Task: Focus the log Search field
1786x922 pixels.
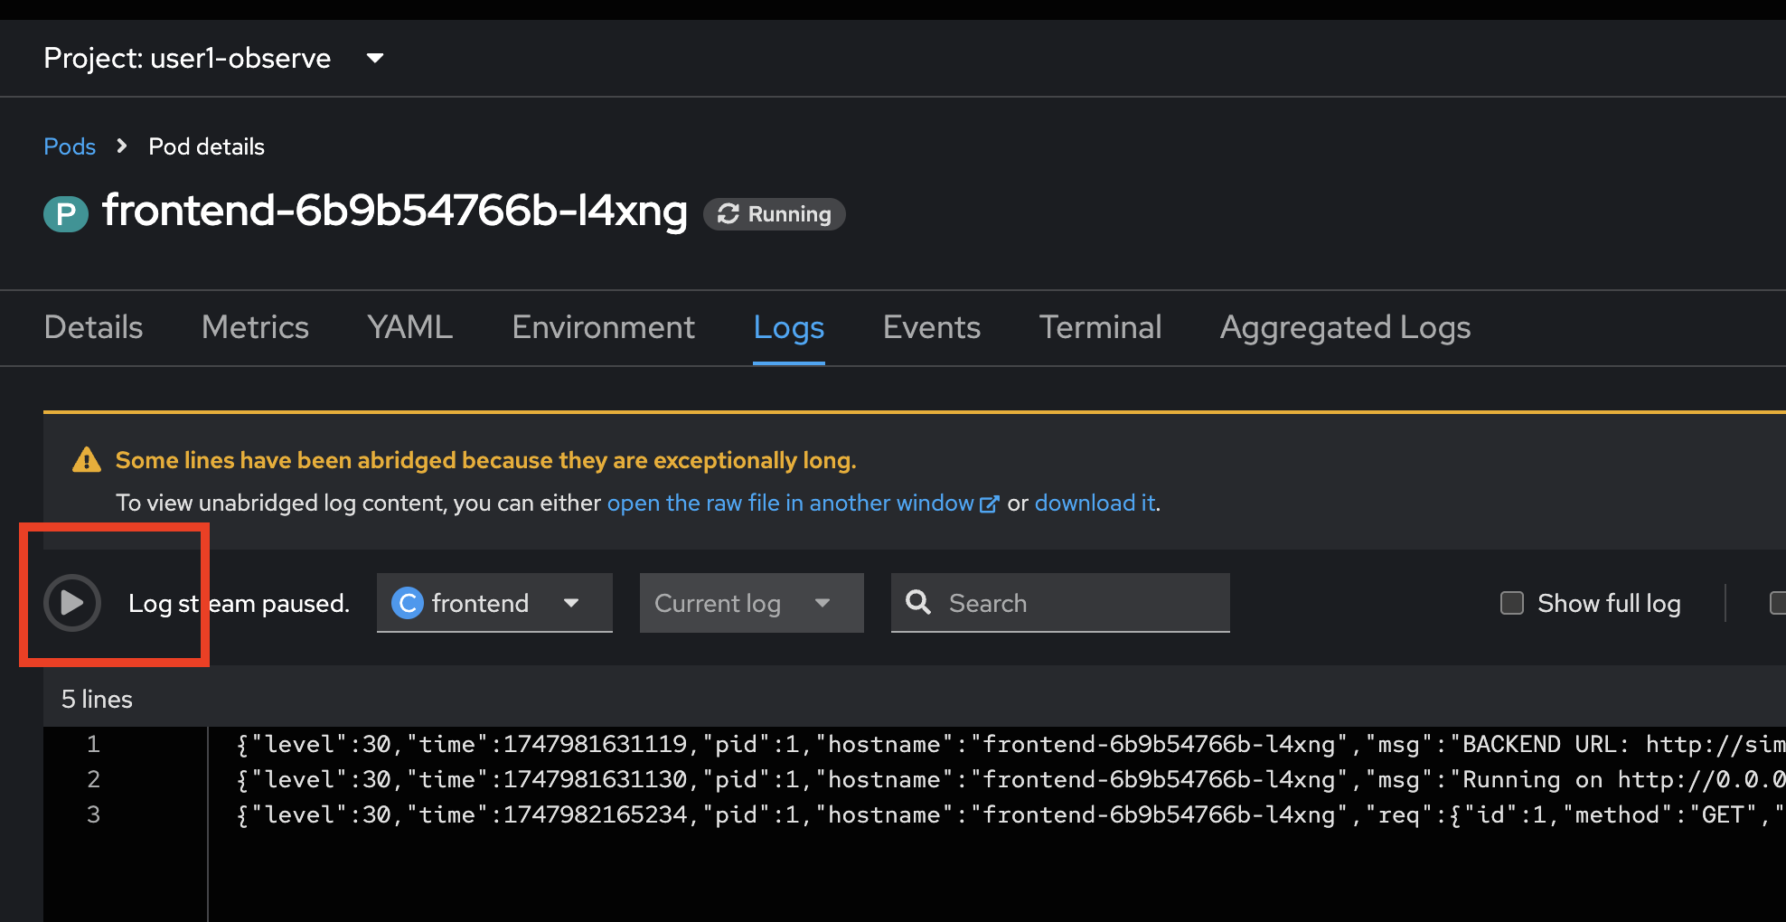Action: tap(1060, 603)
